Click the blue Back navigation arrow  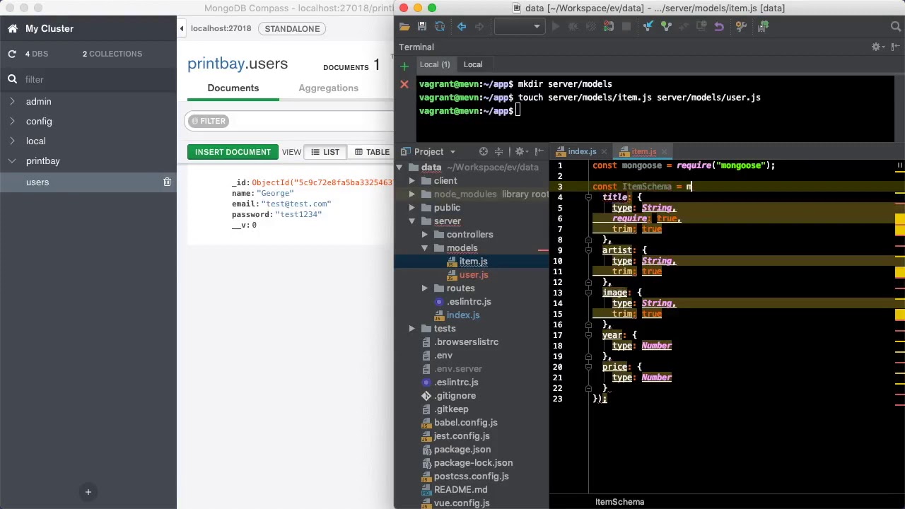coord(462,27)
